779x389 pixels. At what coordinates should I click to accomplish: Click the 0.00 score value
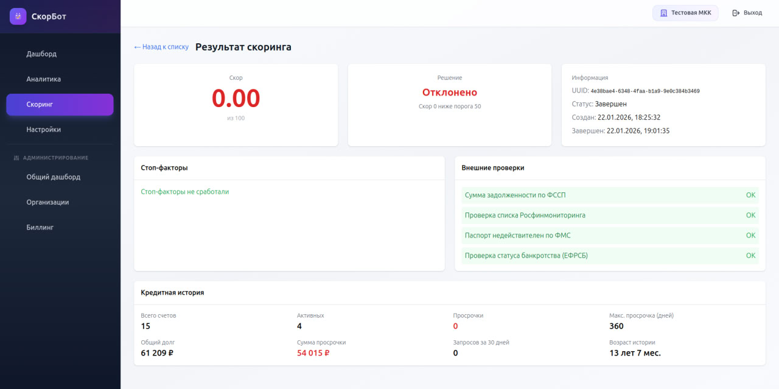click(236, 97)
